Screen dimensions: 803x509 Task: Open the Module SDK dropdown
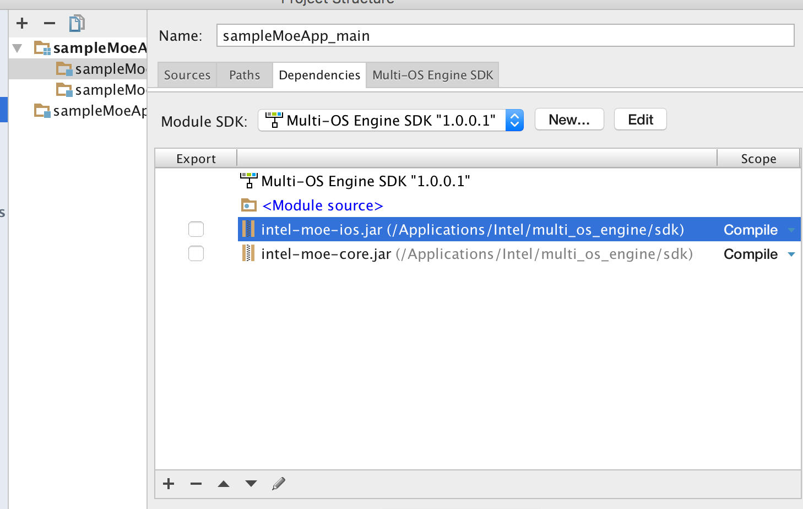coord(390,120)
